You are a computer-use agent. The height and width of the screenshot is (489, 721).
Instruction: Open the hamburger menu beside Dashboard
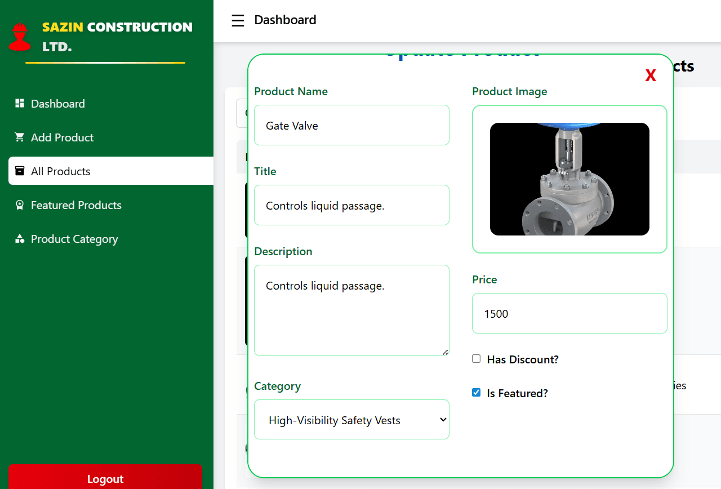coord(238,20)
